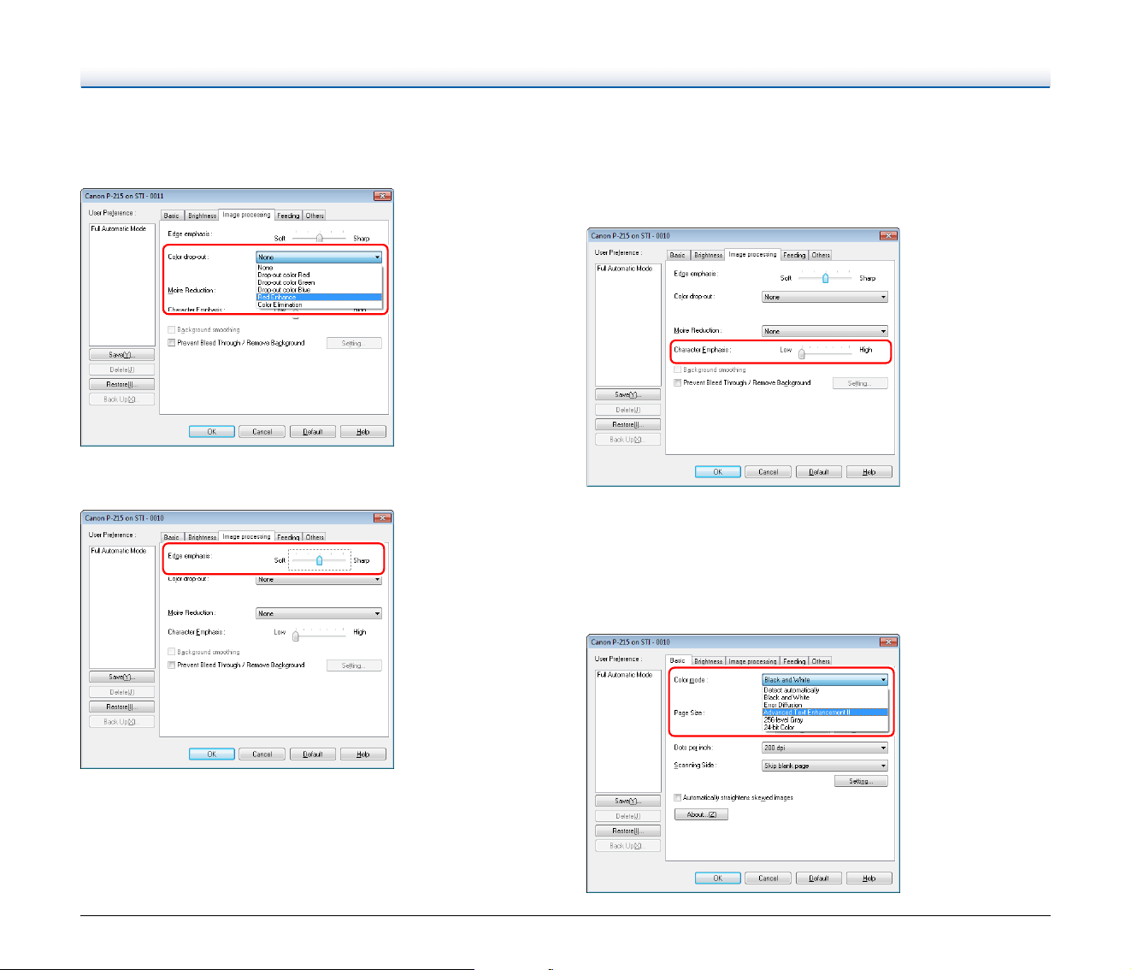Click Default in the 0011 dialog

pos(313,432)
